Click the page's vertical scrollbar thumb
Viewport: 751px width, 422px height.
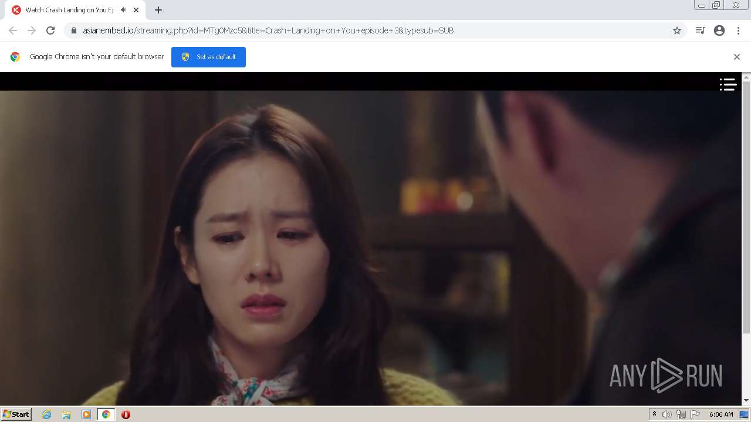746,207
